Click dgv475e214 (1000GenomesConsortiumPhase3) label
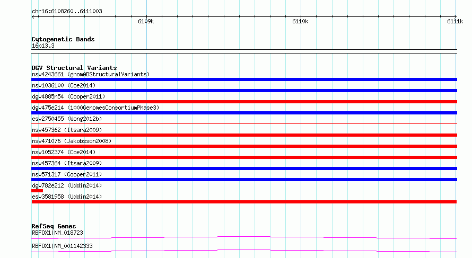This screenshot has width=472, height=258. tap(95, 108)
